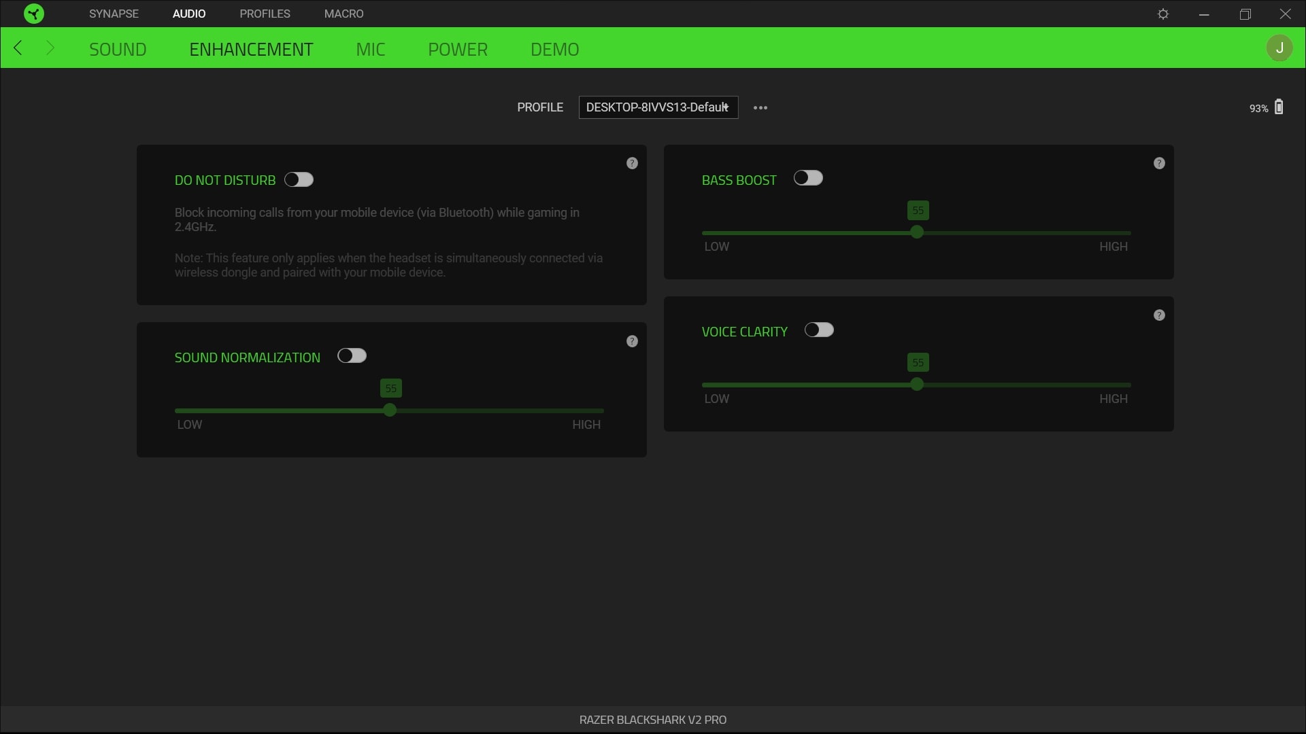This screenshot has height=734, width=1306.
Task: Click the 93% battery level text
Action: (x=1258, y=109)
